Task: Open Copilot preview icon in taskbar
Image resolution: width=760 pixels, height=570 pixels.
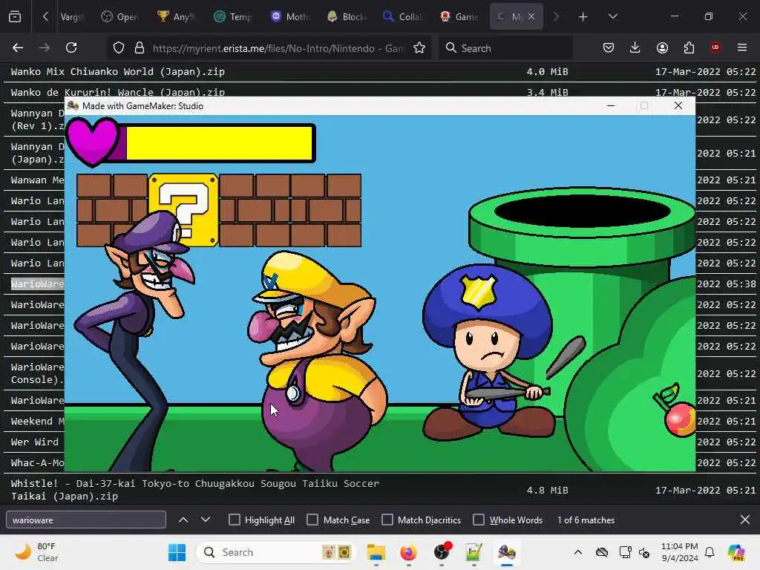Action: click(x=736, y=552)
